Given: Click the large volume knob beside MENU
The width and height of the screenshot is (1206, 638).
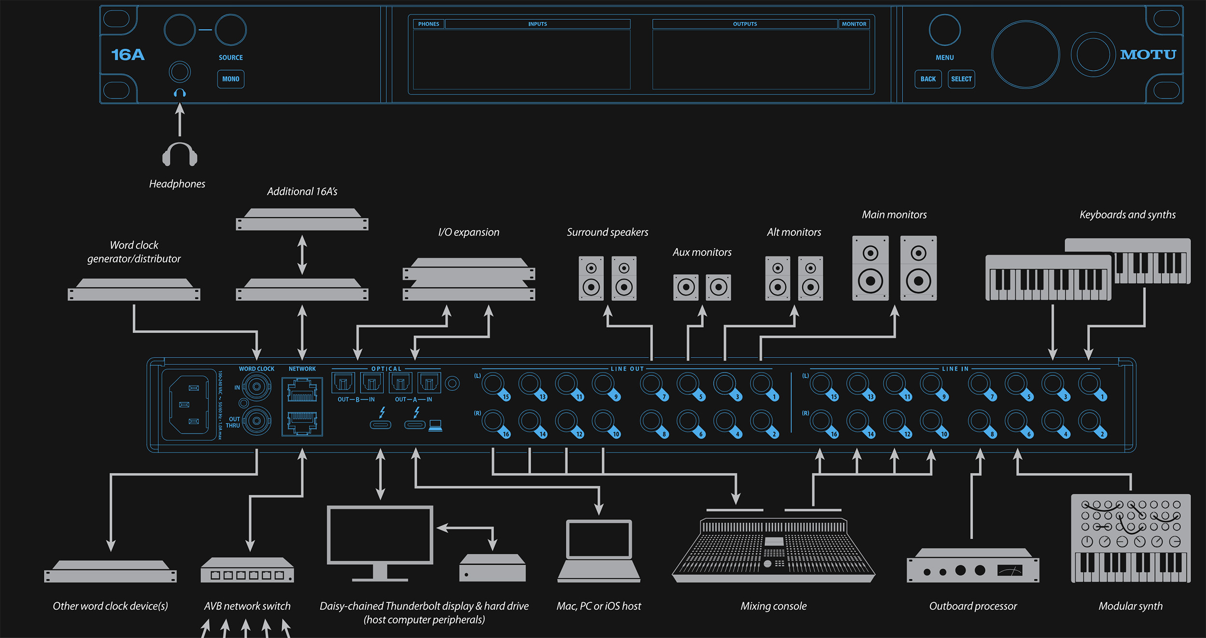Looking at the screenshot, I should pos(1025,54).
